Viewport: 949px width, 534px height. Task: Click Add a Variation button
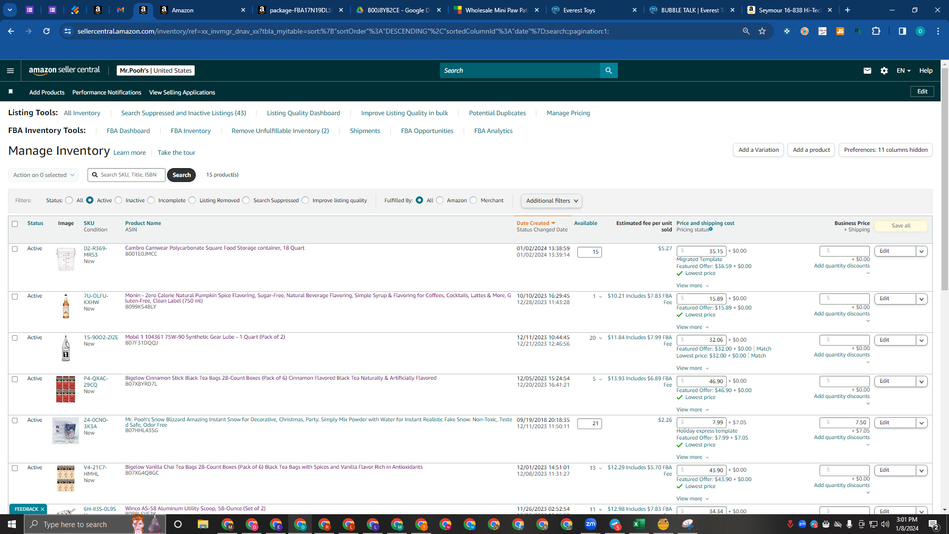(x=758, y=150)
